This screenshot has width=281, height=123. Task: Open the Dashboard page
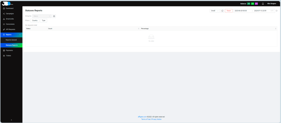click(x=10, y=8)
